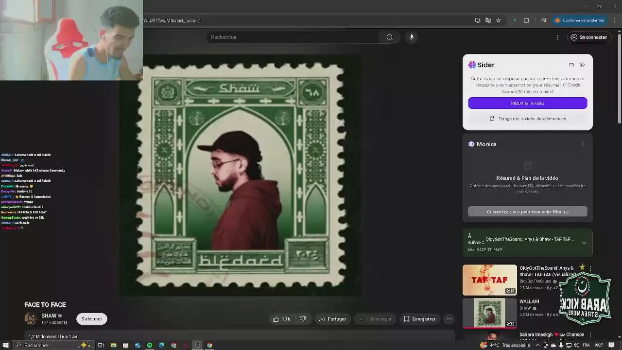Click Enregistrer to save the video
Screen dimensions: 622x350
(419, 319)
